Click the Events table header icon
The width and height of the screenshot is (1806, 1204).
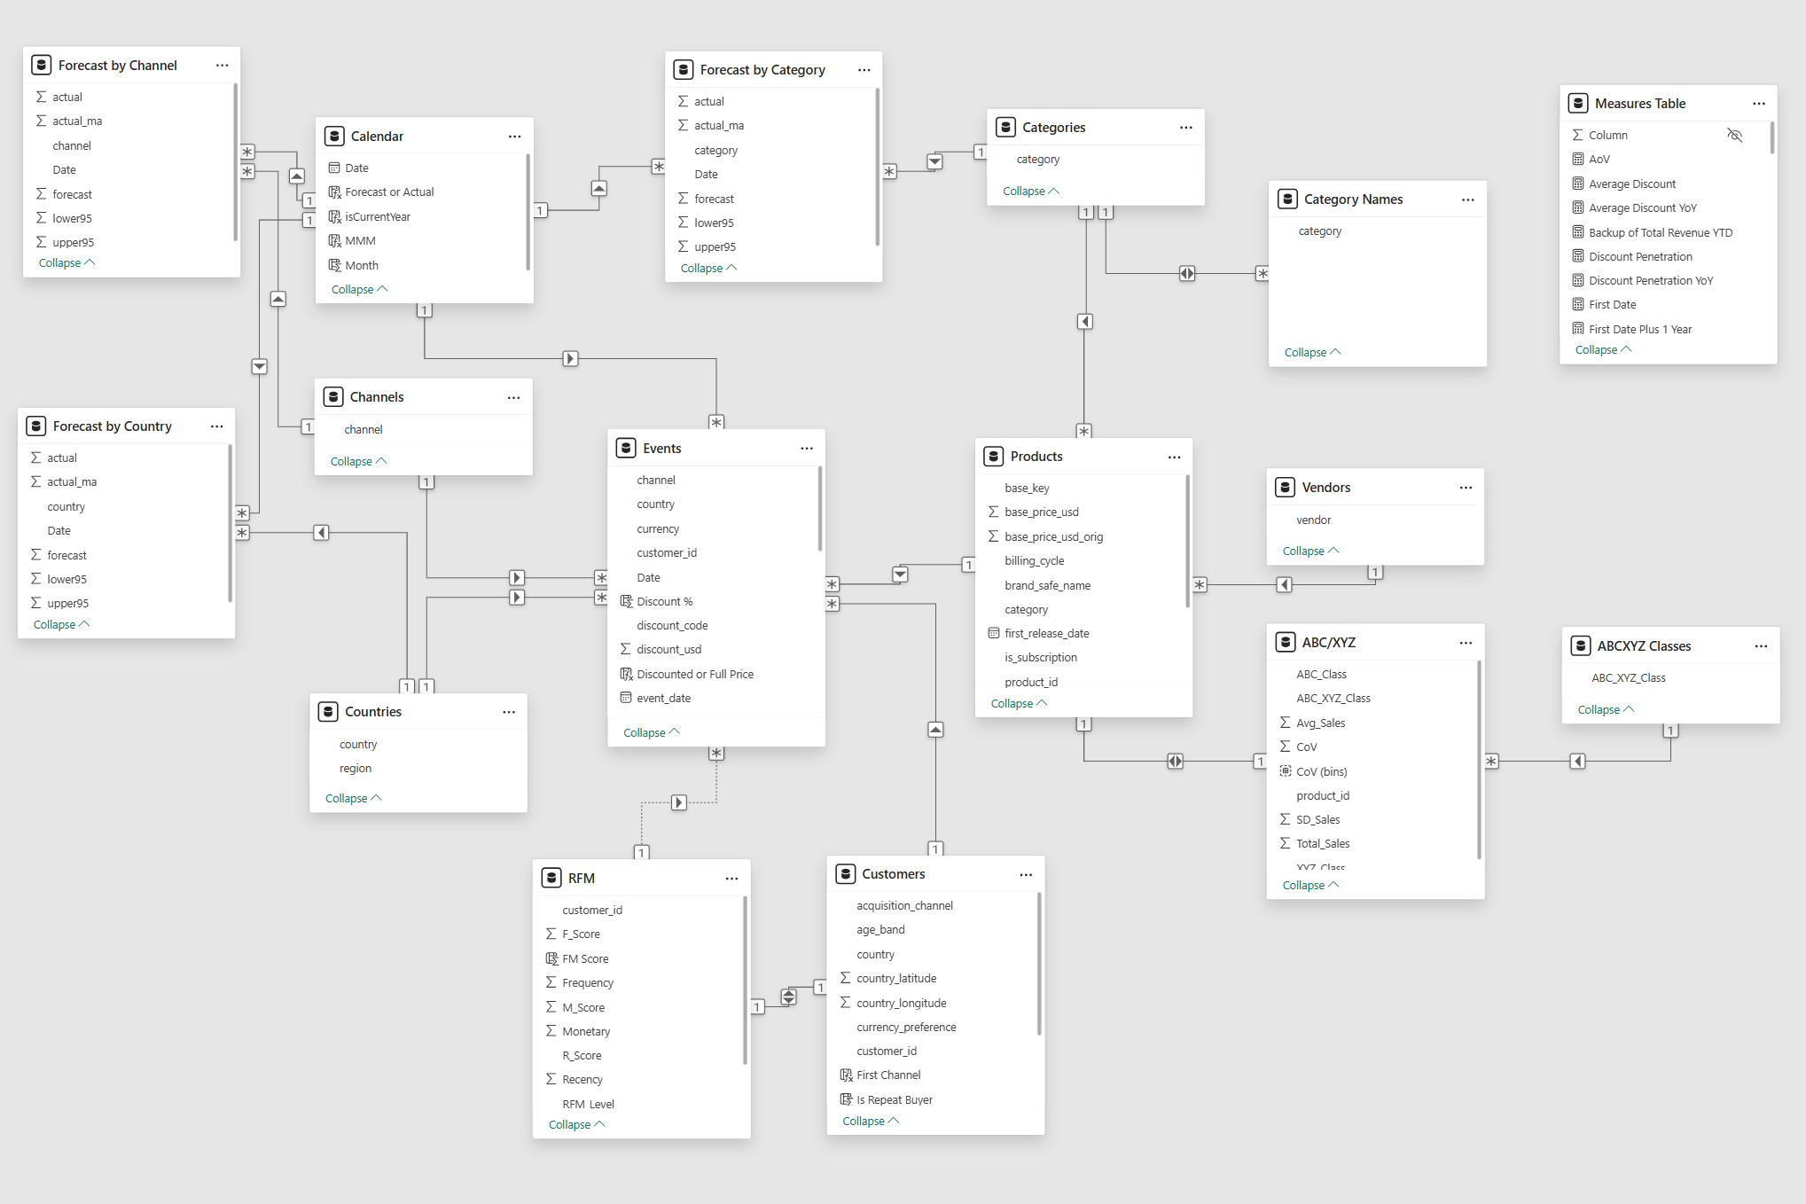tap(626, 448)
